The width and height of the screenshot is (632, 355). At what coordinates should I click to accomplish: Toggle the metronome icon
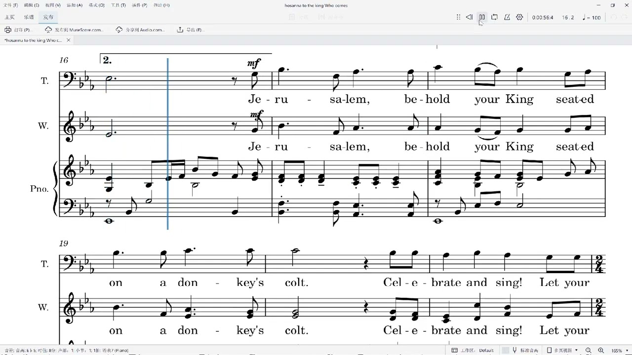(507, 17)
